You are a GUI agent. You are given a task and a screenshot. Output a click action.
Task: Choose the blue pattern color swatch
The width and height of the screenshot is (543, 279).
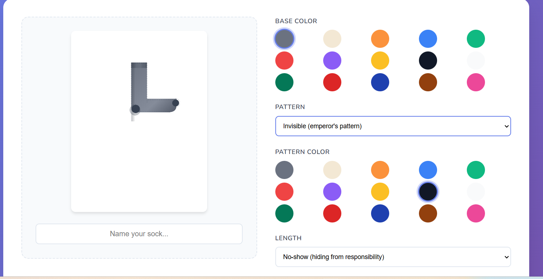[x=428, y=170]
